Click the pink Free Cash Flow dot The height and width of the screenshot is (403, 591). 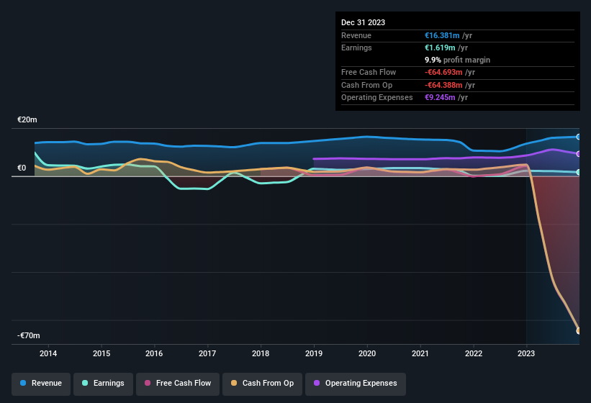tap(148, 383)
